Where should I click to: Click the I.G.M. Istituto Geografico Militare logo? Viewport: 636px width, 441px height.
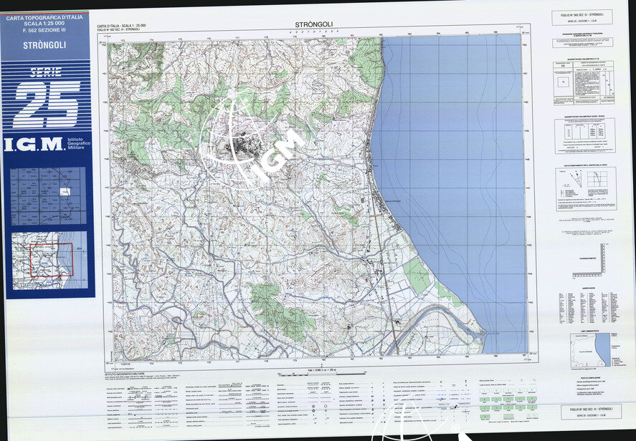click(x=46, y=145)
